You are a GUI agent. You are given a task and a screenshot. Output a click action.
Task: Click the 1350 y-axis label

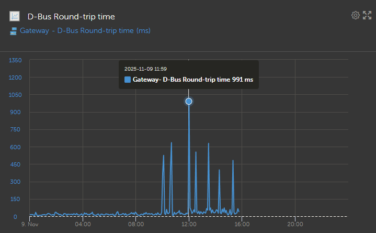[x=16, y=60]
